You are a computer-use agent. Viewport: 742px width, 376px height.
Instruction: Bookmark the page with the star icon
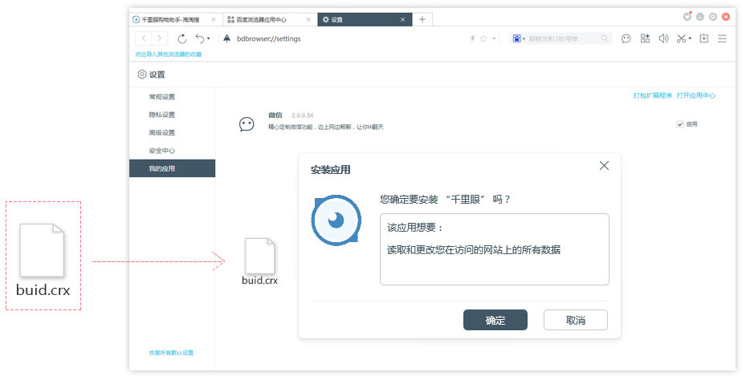click(x=483, y=38)
